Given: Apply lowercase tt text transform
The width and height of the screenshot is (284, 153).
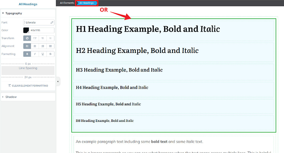Looking at the screenshot, I should click(x=51, y=38).
